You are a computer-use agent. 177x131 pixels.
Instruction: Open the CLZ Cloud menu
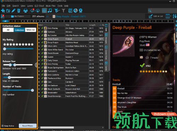(x=39, y=6)
